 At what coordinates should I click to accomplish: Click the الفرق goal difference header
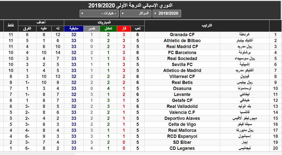27,29
